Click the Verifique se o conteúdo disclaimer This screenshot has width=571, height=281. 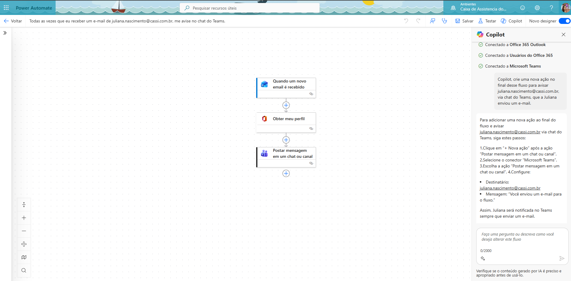point(519,273)
